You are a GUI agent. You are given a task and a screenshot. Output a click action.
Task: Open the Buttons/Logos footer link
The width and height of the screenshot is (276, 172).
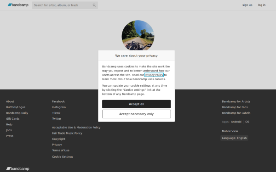[16, 107]
